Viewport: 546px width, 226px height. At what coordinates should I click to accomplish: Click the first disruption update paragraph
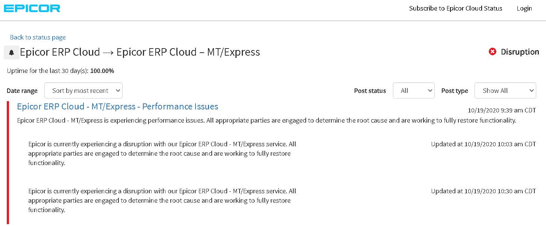point(162,153)
